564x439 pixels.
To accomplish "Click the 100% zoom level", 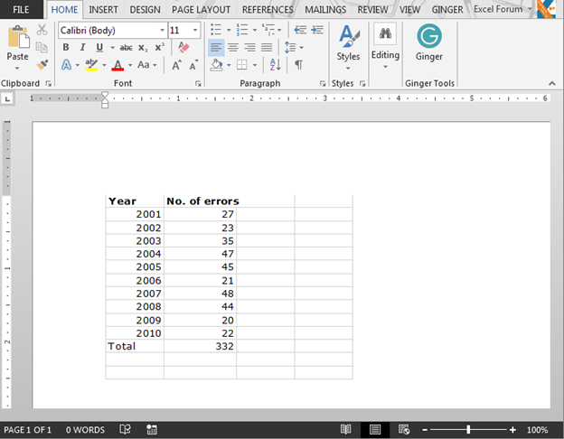I will coord(538,430).
